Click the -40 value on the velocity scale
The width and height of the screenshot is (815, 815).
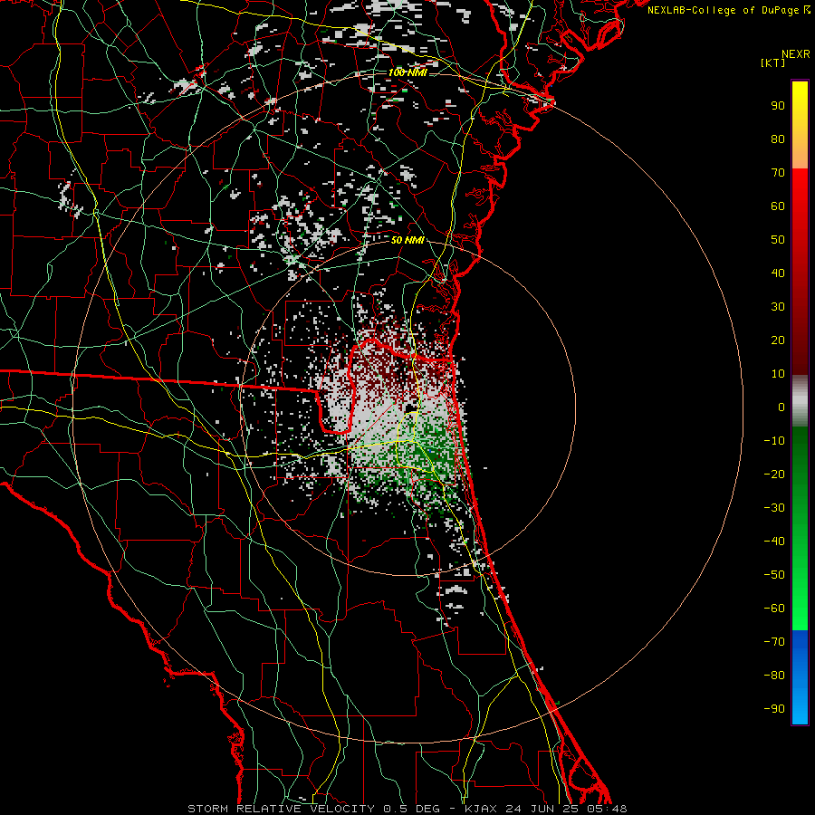coord(774,542)
